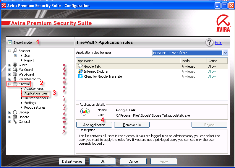Click Privileged mode link for Internet Explorer
235x168 pixels.
pyautogui.click(x=188, y=71)
